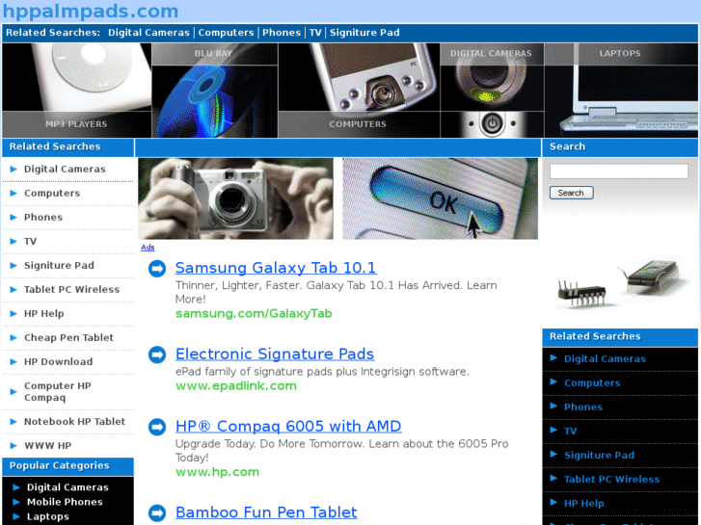The image size is (701, 525).
Task: Click HP Help in right black panel
Action: [584, 504]
